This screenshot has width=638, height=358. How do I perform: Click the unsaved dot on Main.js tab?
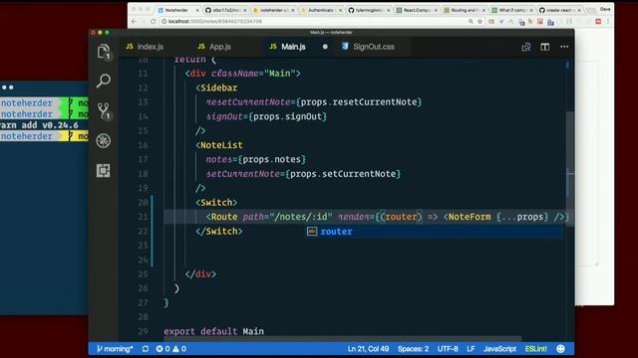pos(325,47)
